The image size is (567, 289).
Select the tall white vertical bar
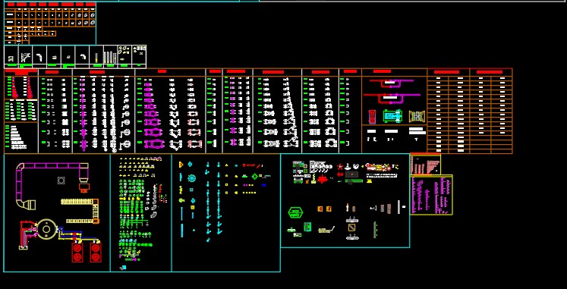[398, 207]
